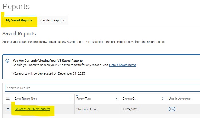200x118 pixels.
Task: Click the Report Type column header text
Action: point(83,99)
